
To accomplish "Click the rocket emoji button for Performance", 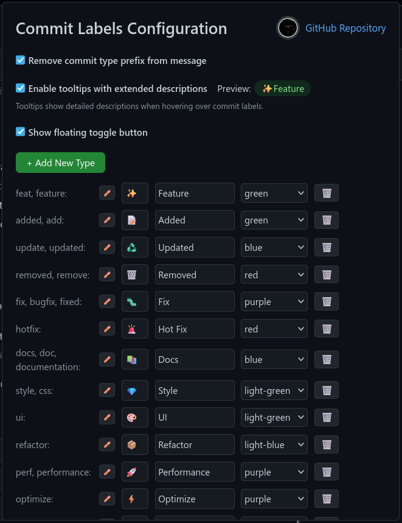I will click(x=135, y=472).
